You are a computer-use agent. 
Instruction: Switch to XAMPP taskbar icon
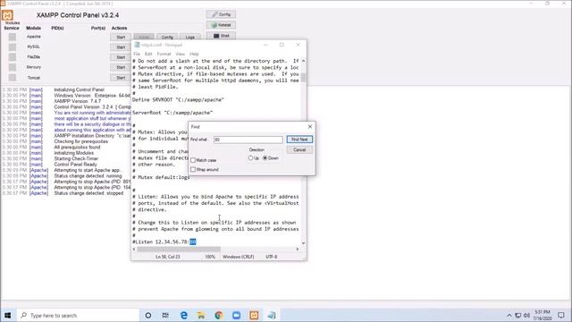pyautogui.click(x=254, y=315)
